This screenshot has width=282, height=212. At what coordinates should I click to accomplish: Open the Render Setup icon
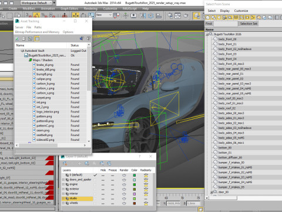[x=170, y=15]
